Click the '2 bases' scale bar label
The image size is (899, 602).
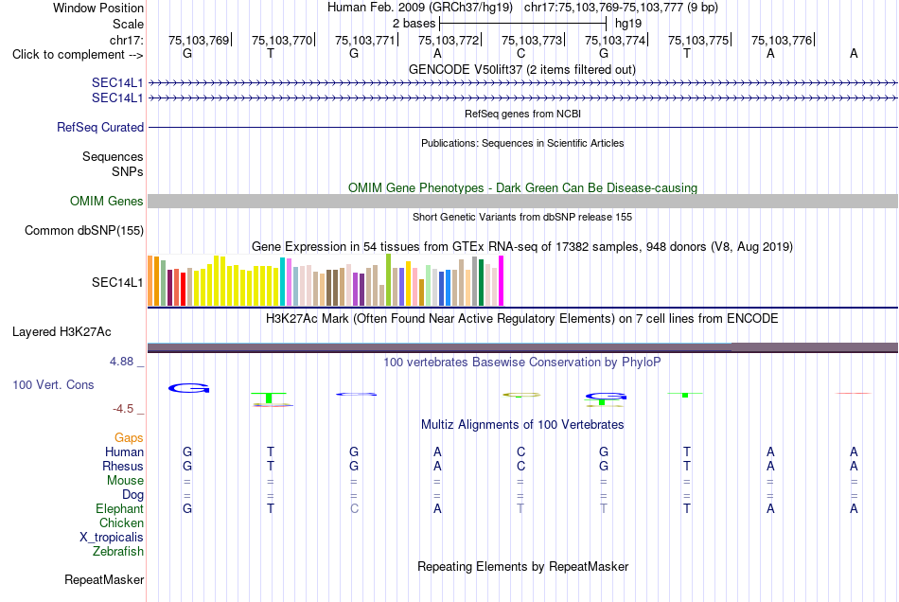(x=414, y=24)
